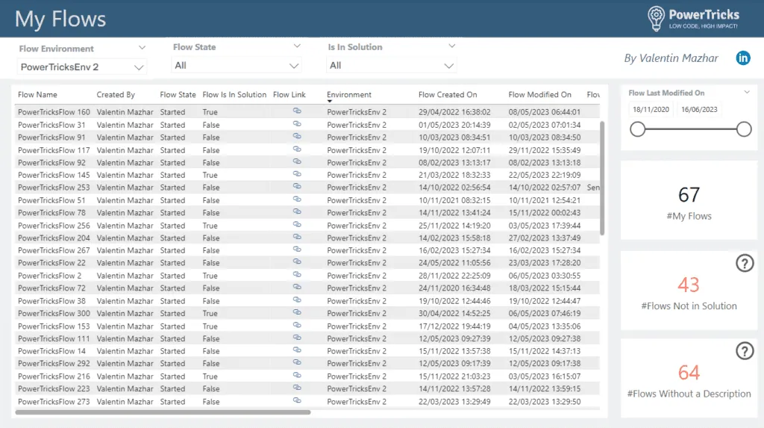This screenshot has width=764, height=428.
Task: Open flow link for PowerTricksFlow 117
Action: pyautogui.click(x=297, y=149)
